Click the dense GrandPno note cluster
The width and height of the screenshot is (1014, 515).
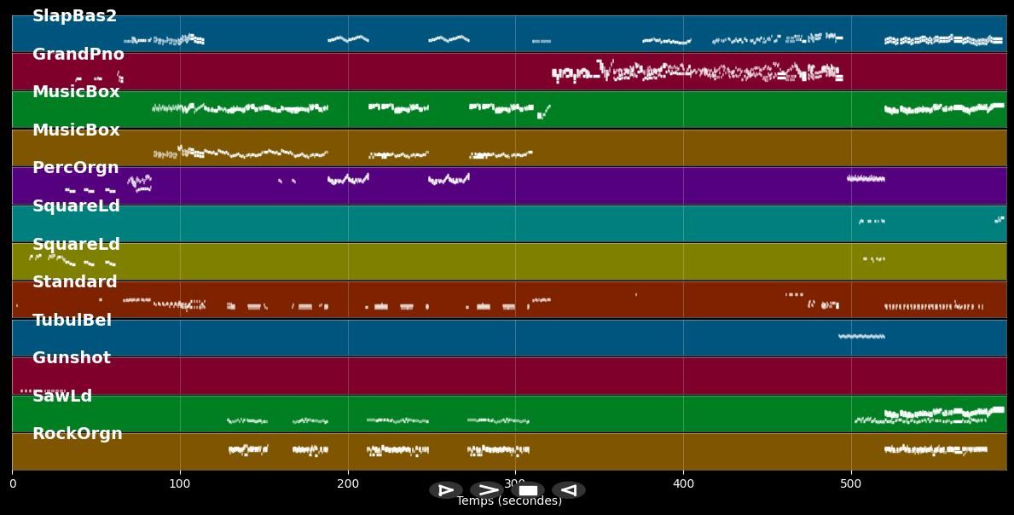[x=698, y=72]
